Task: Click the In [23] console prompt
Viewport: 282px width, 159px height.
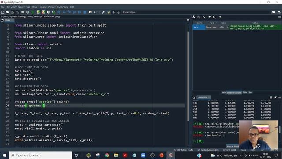Action: point(199,141)
